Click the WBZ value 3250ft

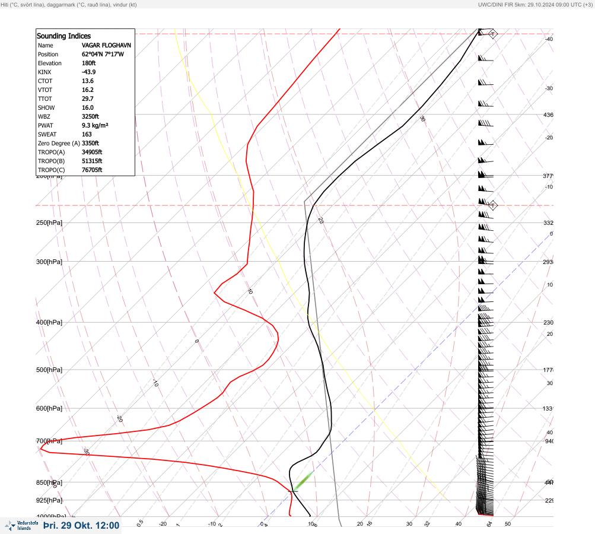[90, 116]
